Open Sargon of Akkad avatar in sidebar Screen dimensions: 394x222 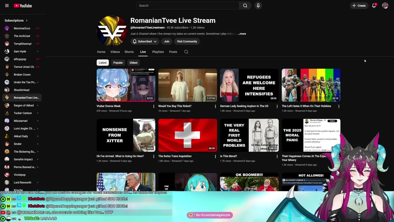(7, 105)
